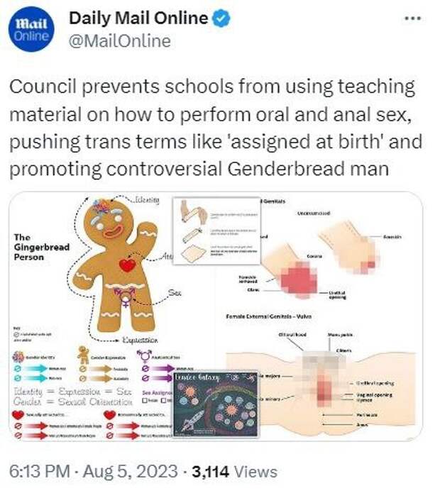Open the 3,114 Views count

click(235, 472)
